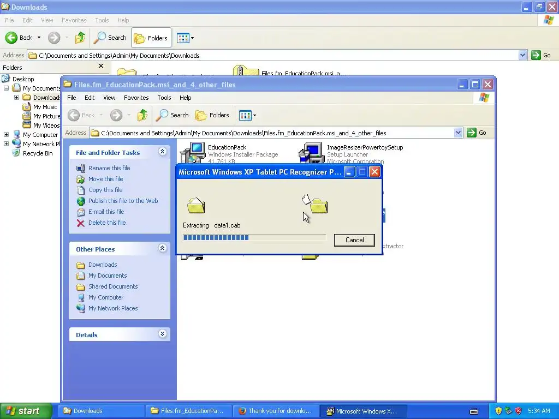The image size is (559, 419).
Task: Click Search in Downloads window toolbar
Action: [x=110, y=38]
